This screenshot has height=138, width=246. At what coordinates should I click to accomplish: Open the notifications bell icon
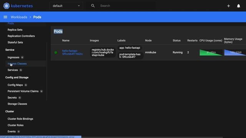click(x=238, y=6)
